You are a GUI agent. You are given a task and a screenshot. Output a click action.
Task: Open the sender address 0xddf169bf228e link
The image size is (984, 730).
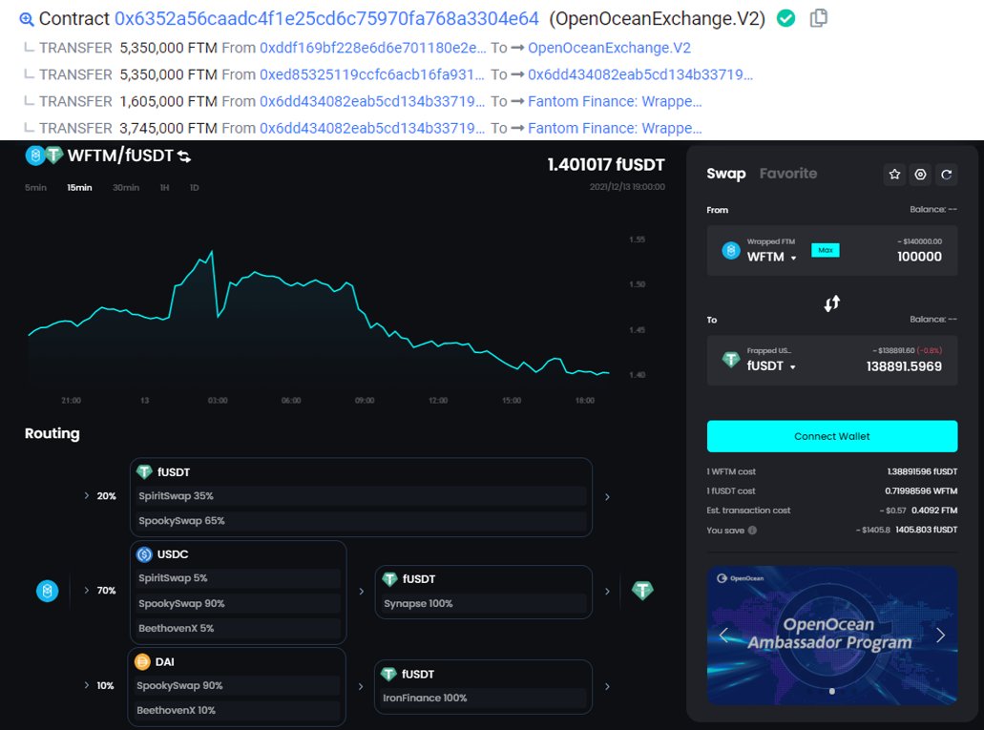[x=373, y=48]
